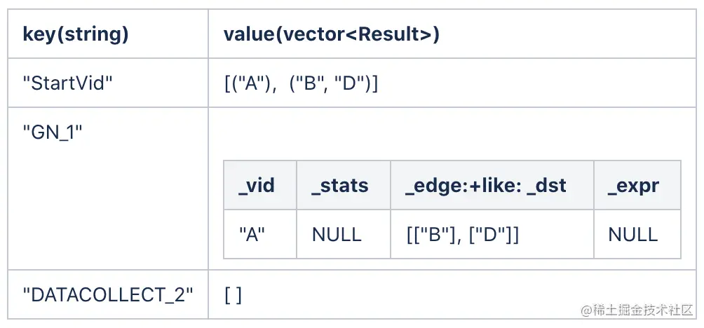The width and height of the screenshot is (704, 328).
Task: Click the _stats nested column header
Action: point(340,185)
